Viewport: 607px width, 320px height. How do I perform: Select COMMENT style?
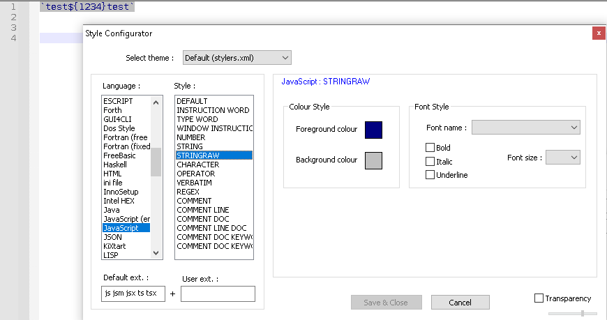[214, 201]
